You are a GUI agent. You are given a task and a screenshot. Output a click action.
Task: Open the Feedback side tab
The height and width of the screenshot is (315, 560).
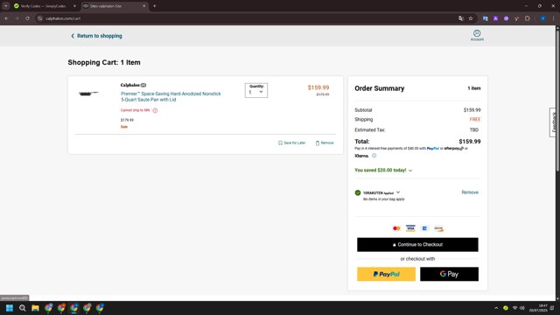click(x=553, y=122)
